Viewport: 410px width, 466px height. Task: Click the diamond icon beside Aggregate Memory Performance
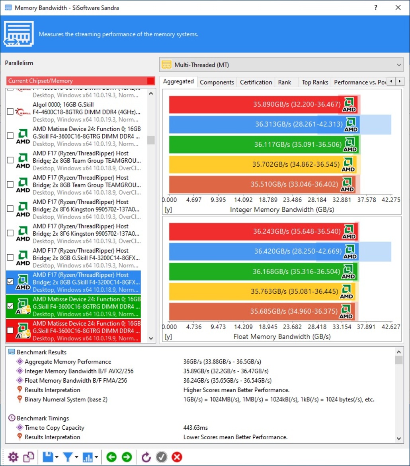coord(20,362)
